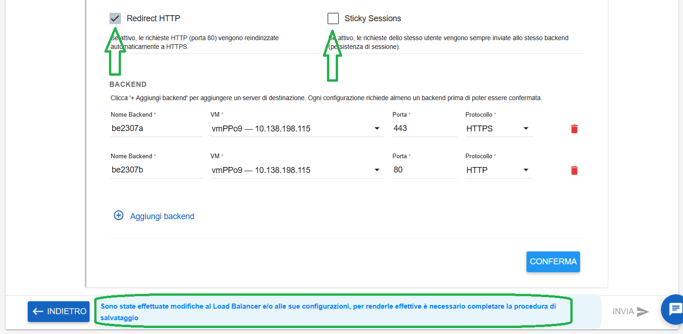Click the Nome Backend field containing be2307a
Screen dimensions: 683x334
[157, 129]
